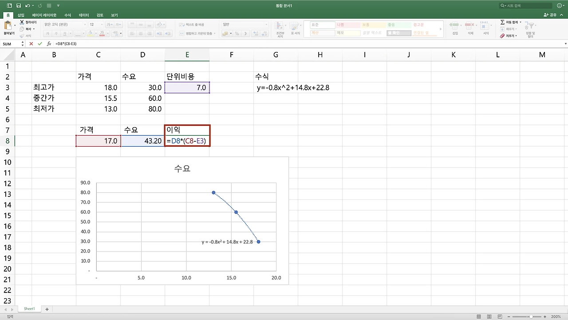
Task: Click the Delete cells (삭제) icon
Action: 470,25
